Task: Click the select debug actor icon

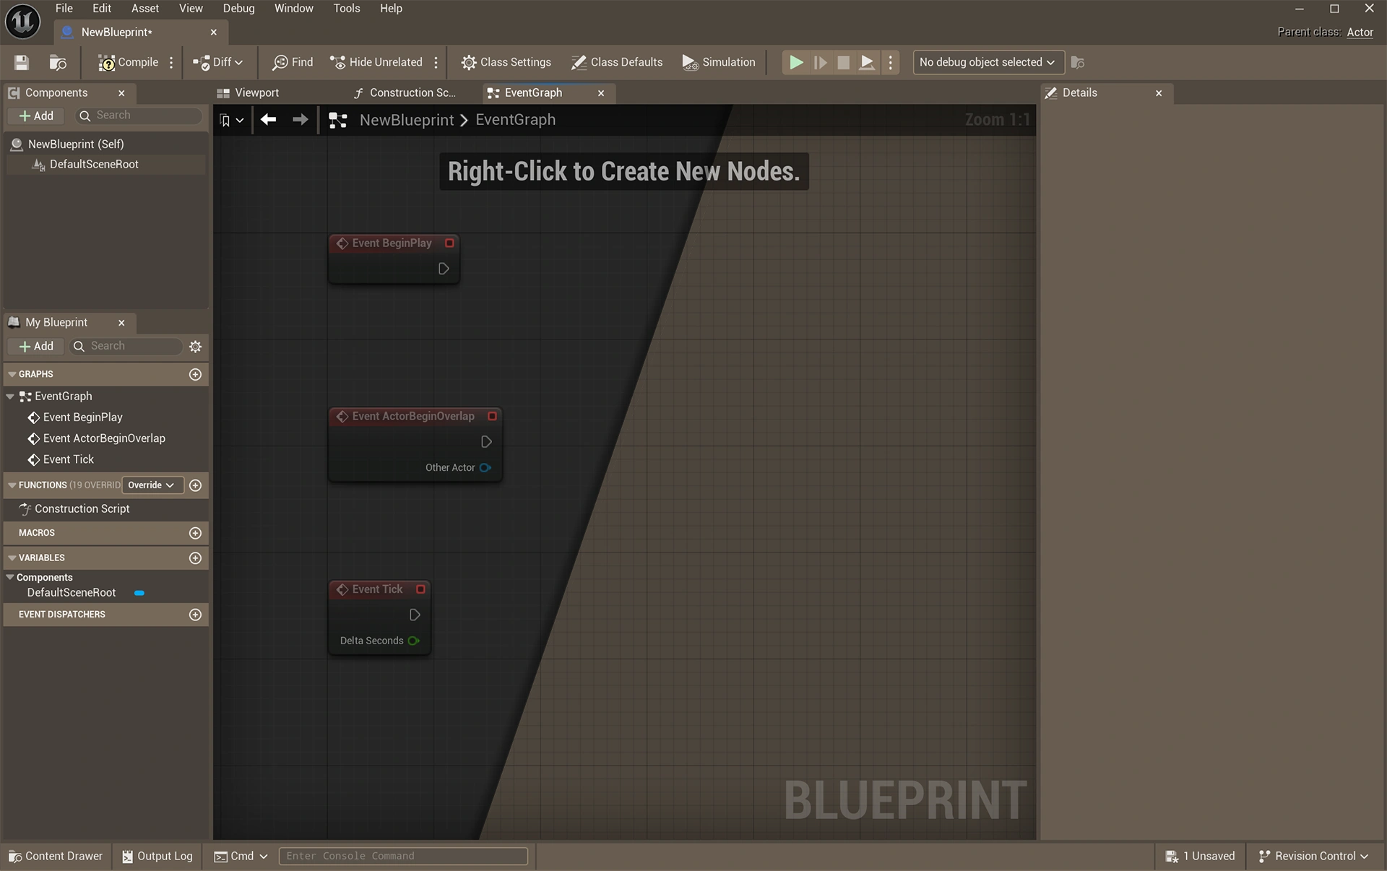Action: point(1077,63)
